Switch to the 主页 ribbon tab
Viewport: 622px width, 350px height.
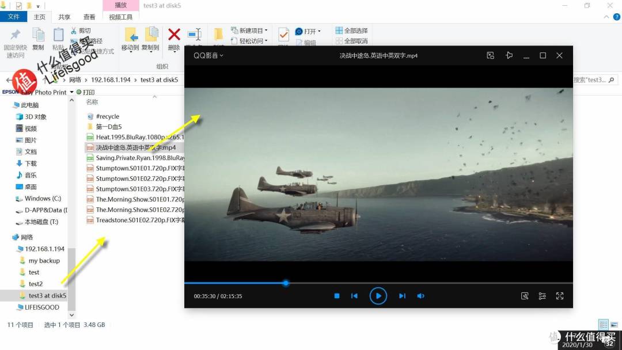39,17
